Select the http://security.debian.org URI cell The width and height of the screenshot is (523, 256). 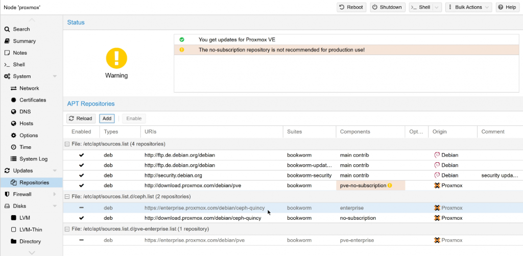212,175
